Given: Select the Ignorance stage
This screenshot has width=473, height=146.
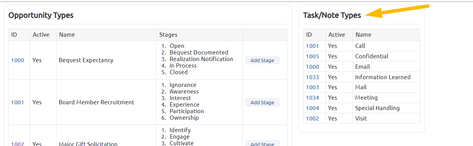Looking at the screenshot, I should tap(183, 85).
